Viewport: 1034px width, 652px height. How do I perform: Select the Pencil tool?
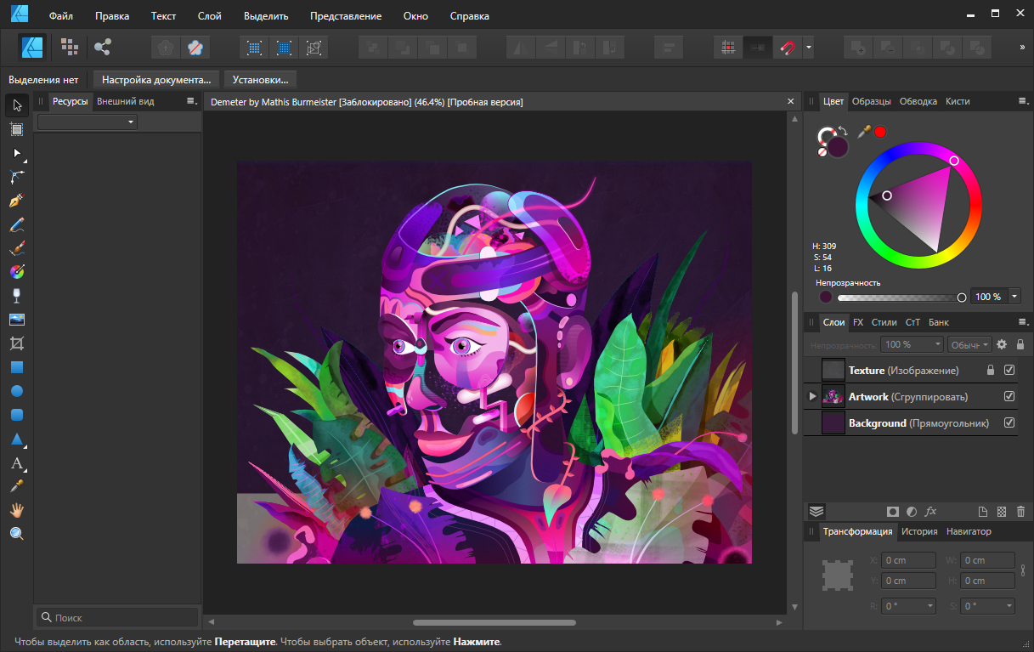[17, 224]
